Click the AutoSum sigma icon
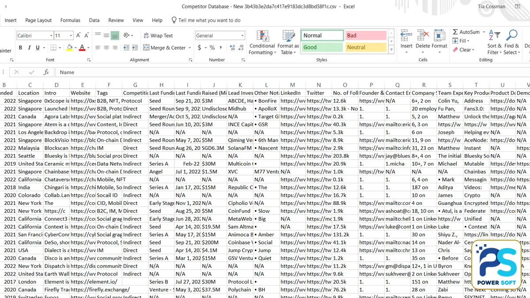This screenshot has height=298, width=530. click(455, 32)
